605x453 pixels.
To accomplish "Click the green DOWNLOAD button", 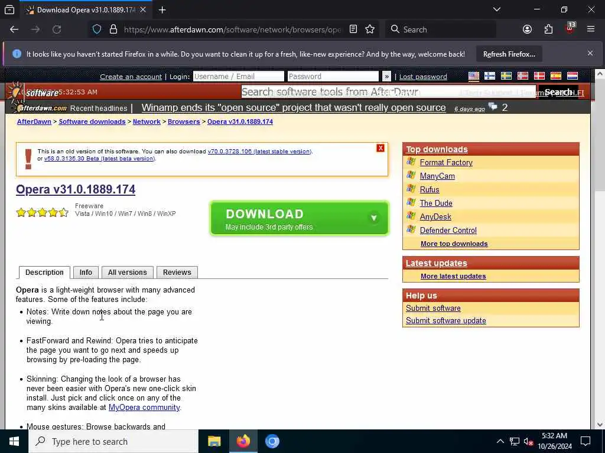I will pyautogui.click(x=300, y=218).
